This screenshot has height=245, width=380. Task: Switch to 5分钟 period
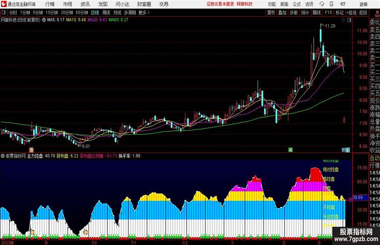[38, 13]
